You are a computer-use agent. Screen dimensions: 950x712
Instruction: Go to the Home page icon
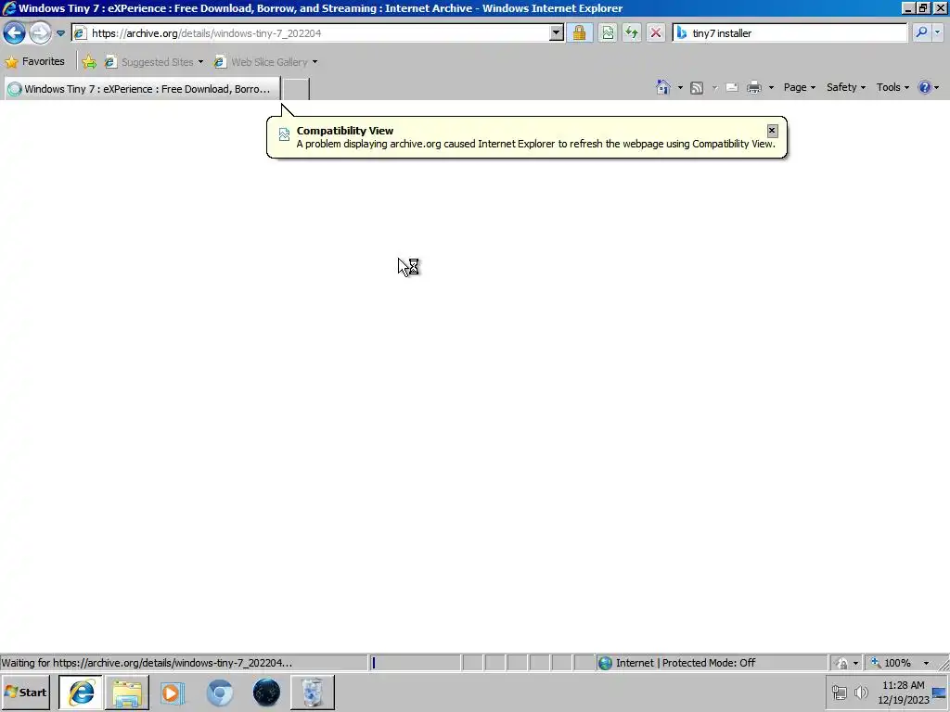coord(663,87)
